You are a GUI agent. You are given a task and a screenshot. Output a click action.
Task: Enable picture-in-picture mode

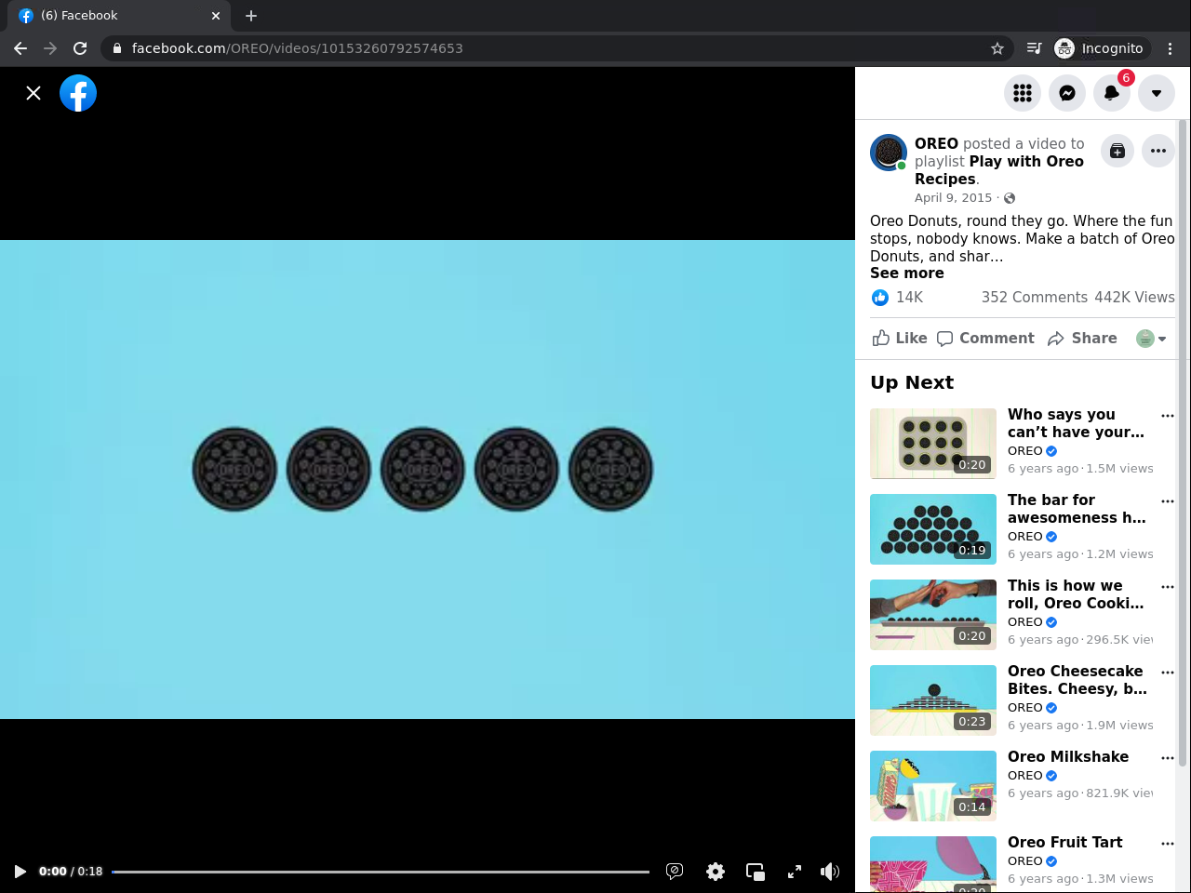tap(756, 872)
